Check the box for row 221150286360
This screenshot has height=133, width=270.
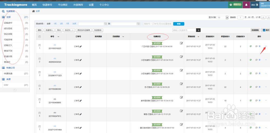(x=40, y=86)
